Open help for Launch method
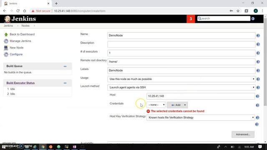 click(258, 87)
